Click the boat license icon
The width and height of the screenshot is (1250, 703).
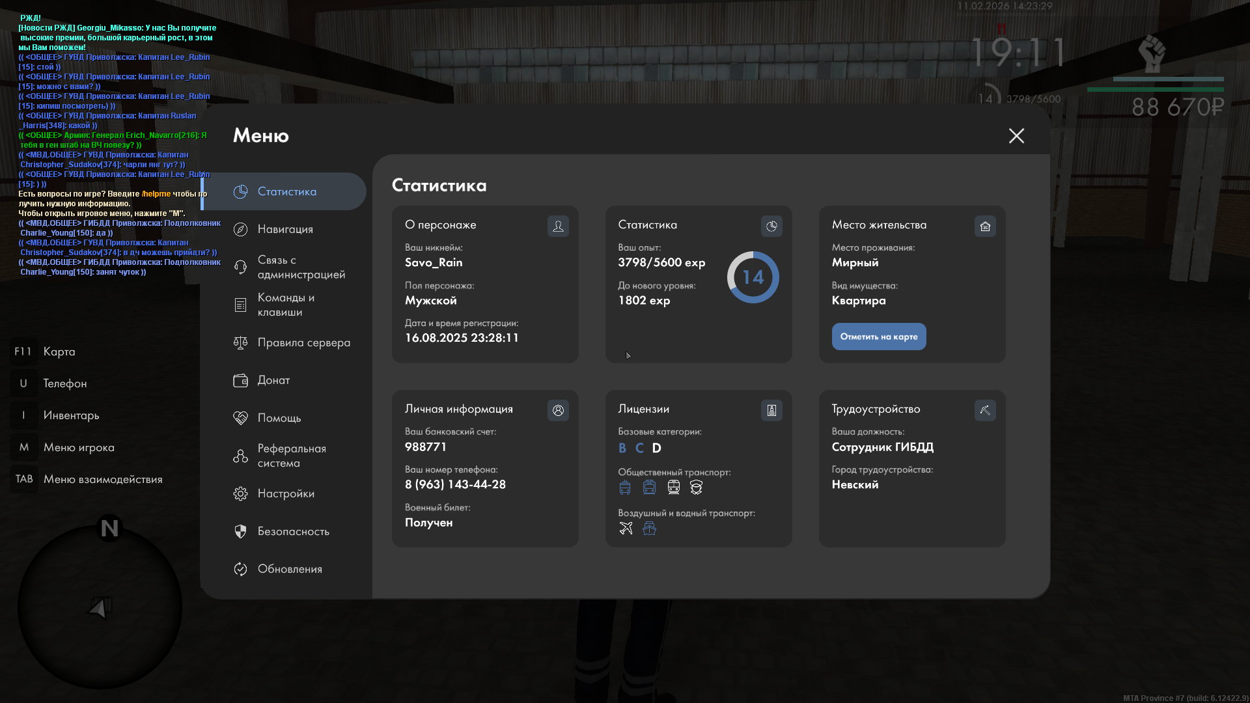point(649,529)
